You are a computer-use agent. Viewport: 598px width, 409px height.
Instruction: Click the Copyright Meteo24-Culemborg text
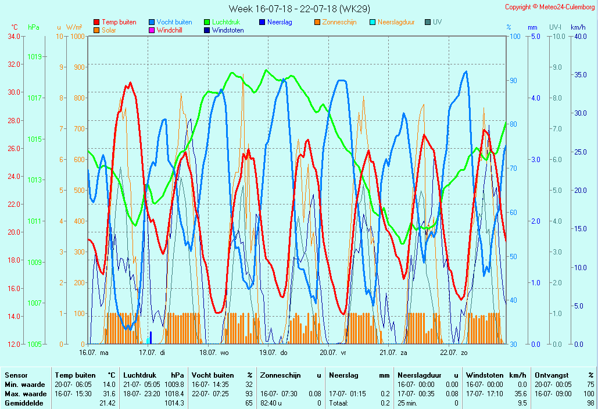point(549,7)
